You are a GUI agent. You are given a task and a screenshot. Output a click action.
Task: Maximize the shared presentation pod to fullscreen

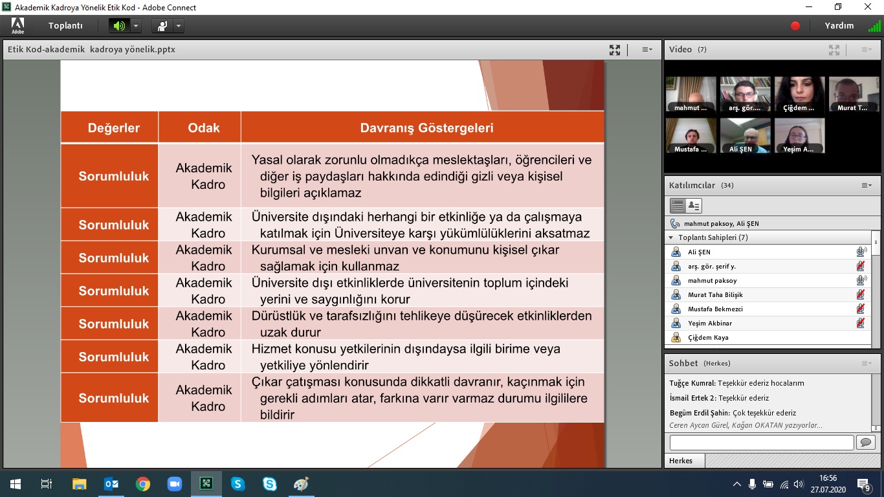coord(615,50)
